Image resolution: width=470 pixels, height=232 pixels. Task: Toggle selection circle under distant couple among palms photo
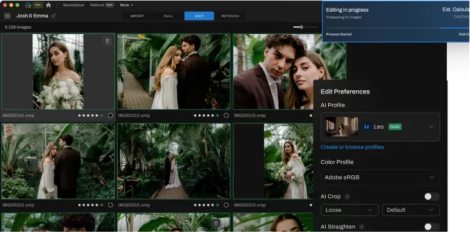point(226,205)
